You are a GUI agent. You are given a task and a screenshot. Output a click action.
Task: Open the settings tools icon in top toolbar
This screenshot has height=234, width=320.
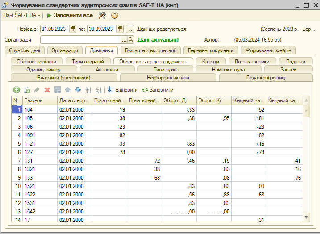click(x=102, y=15)
